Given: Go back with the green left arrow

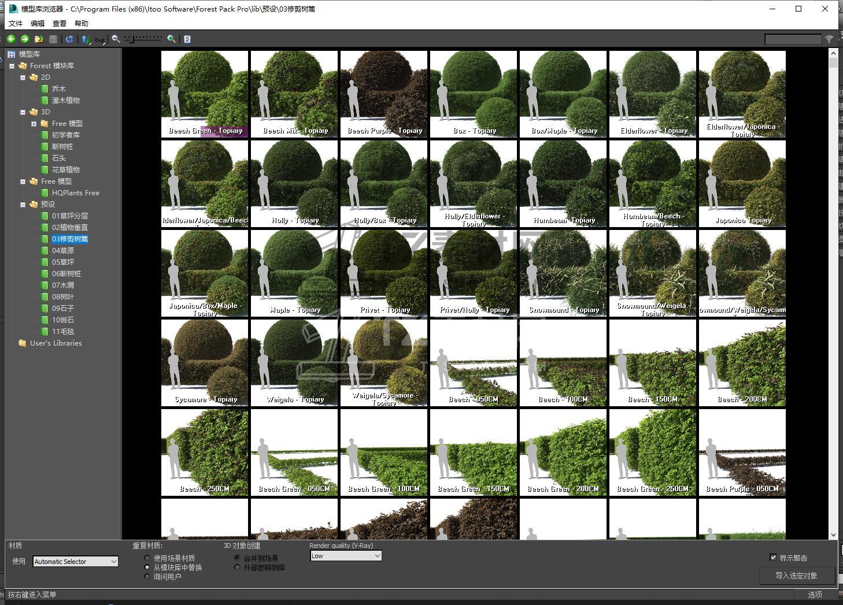Looking at the screenshot, I should [x=11, y=39].
